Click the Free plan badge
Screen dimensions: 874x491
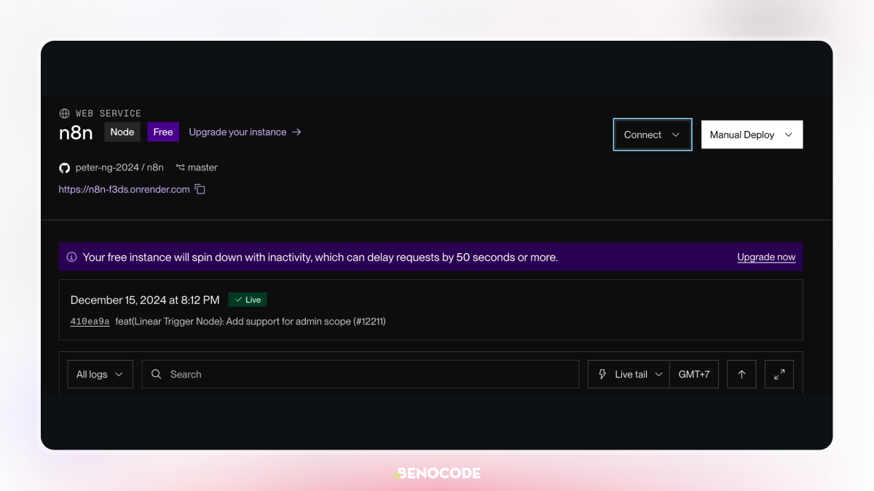[163, 132]
